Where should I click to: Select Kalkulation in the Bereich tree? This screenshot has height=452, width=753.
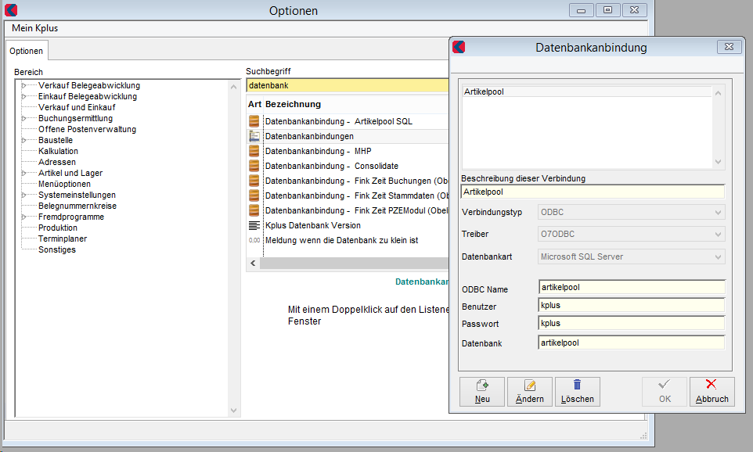tap(58, 151)
